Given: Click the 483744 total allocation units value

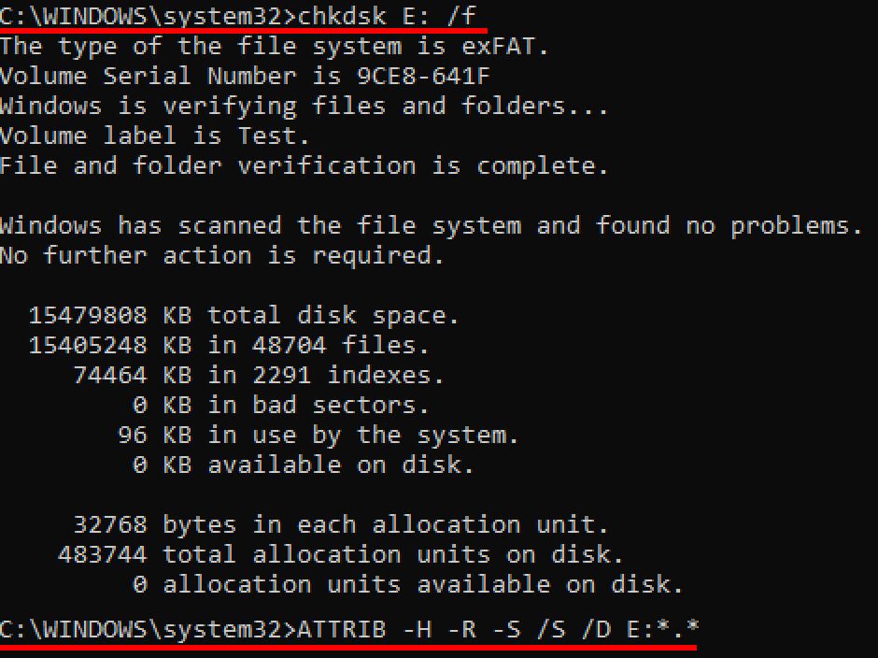Looking at the screenshot, I should (103, 554).
